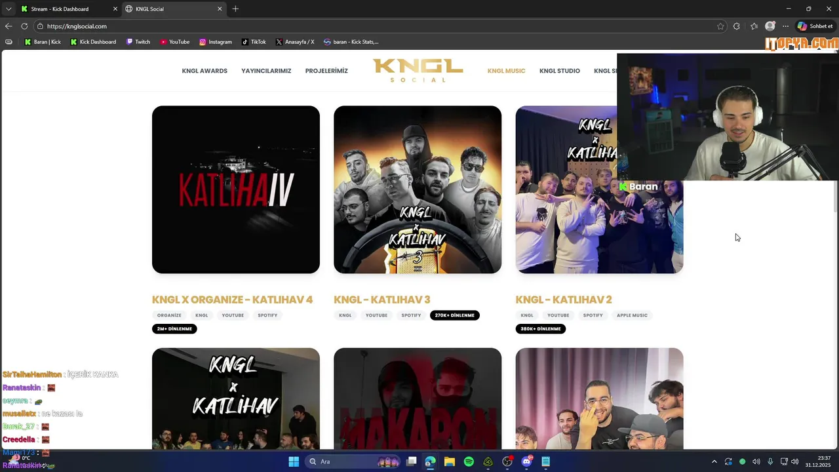Viewport: 839px width, 472px height.
Task: Open YouTube bookmark
Action: coord(175,42)
